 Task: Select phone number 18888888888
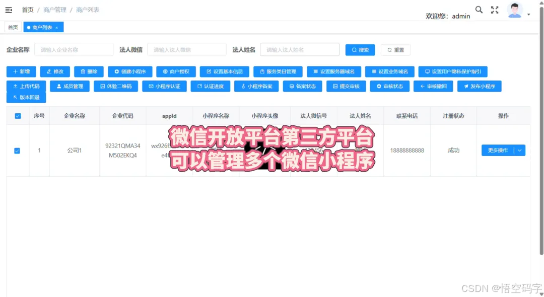[407, 151]
